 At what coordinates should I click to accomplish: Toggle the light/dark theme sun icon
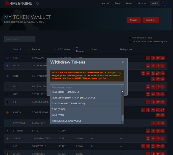tap(37, 3)
